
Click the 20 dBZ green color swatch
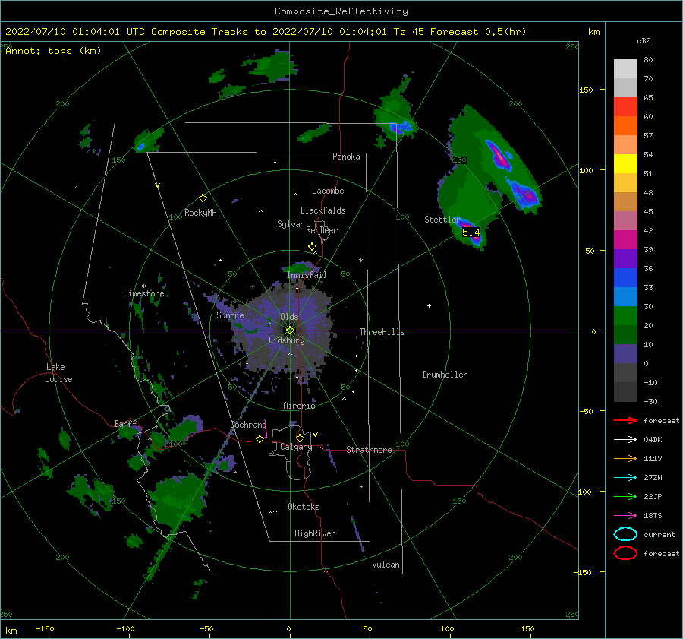[x=625, y=316]
